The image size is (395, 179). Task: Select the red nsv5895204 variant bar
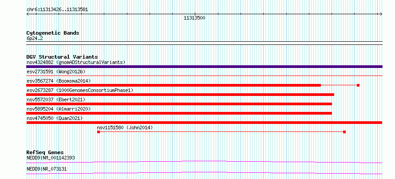click(x=179, y=113)
